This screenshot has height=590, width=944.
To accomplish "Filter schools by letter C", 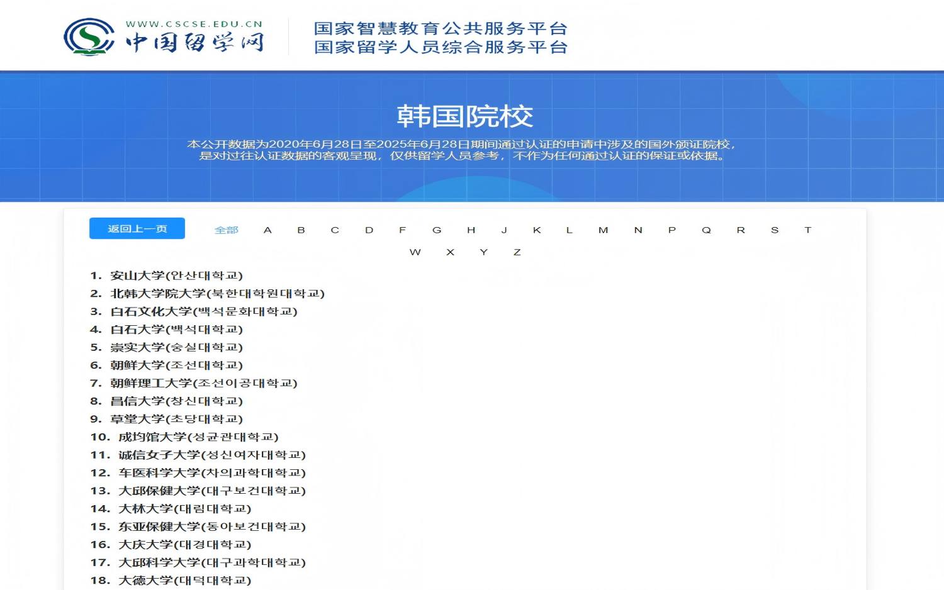I will [x=335, y=230].
